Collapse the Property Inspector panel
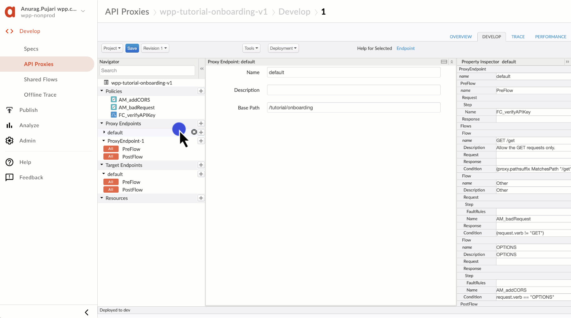Screen dimensions: 571x318 pos(567,62)
